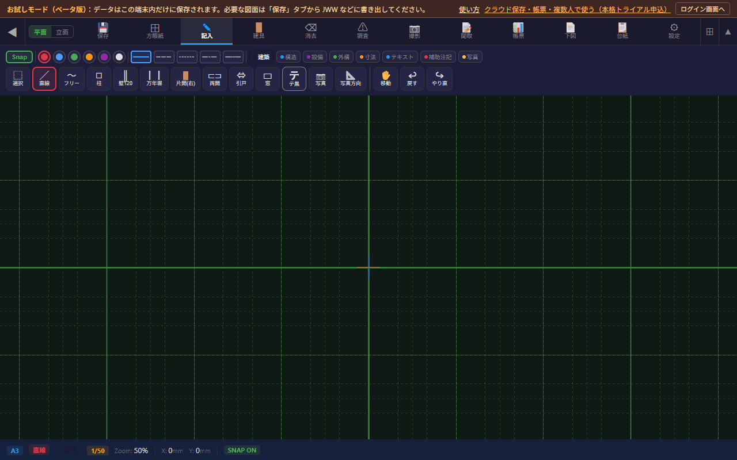737x460 pixels.
Task: Pick the 片開(右) door tool
Action: [185, 79]
